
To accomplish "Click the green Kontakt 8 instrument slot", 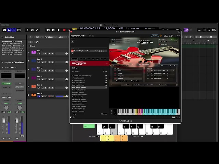I will (7, 83).
